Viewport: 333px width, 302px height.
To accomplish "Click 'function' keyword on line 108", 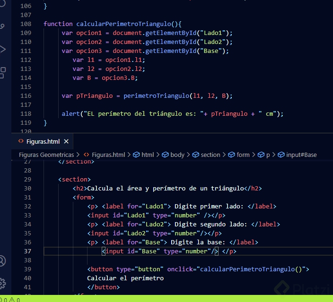I will tap(58, 24).
